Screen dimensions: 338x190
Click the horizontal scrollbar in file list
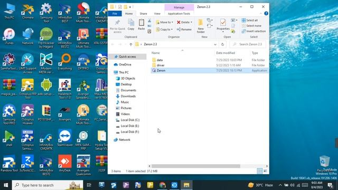click(195, 166)
